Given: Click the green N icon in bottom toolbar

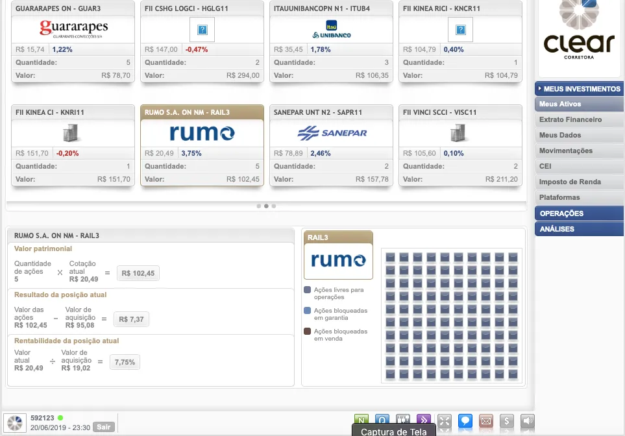Looking at the screenshot, I should pos(362,420).
